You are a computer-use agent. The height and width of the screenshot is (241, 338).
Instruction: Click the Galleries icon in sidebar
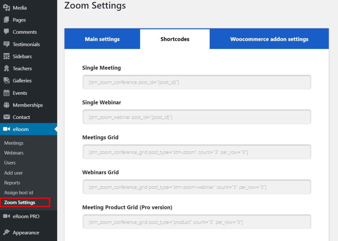tap(6, 81)
